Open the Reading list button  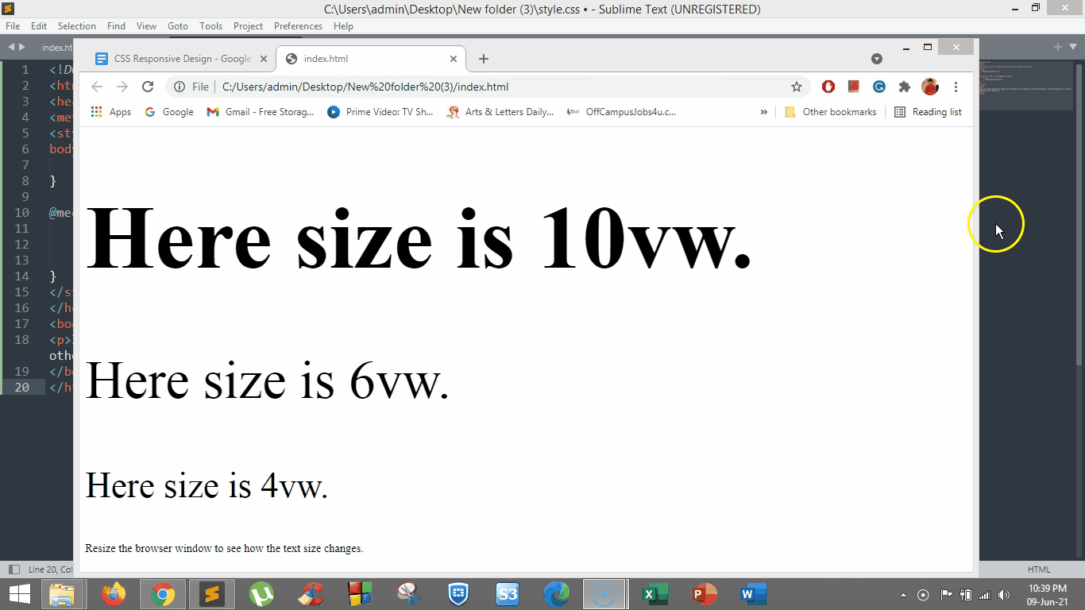(928, 112)
